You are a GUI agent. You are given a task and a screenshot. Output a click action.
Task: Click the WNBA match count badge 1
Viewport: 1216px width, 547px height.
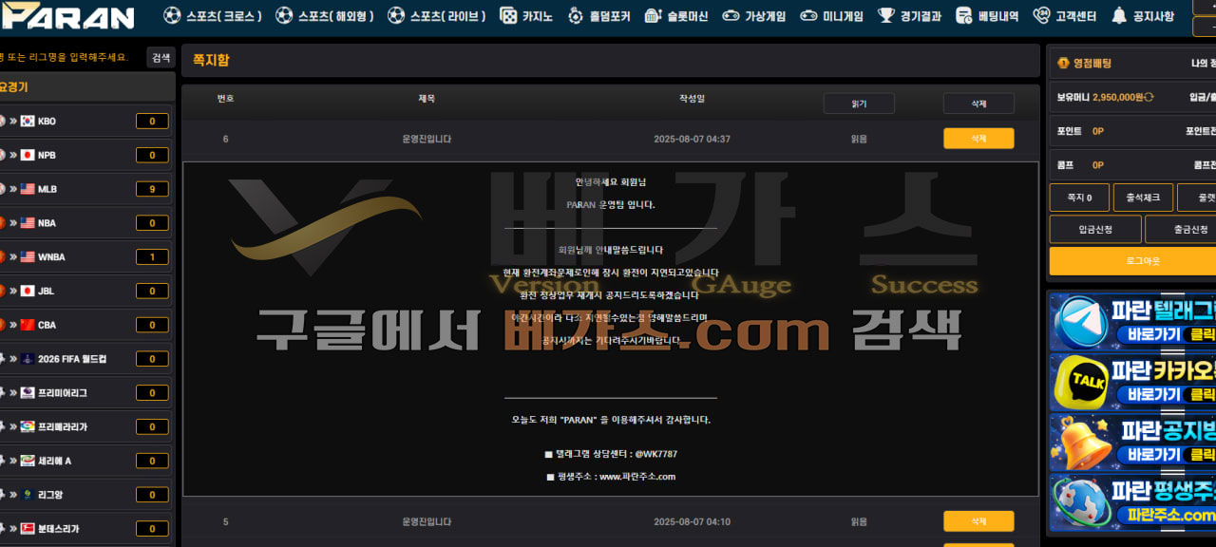tap(152, 256)
